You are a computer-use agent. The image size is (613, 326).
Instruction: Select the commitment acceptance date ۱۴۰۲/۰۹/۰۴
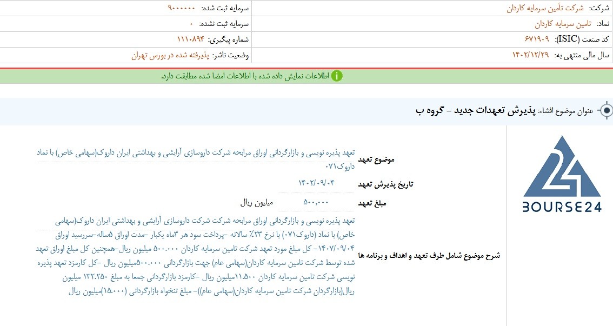(316, 183)
